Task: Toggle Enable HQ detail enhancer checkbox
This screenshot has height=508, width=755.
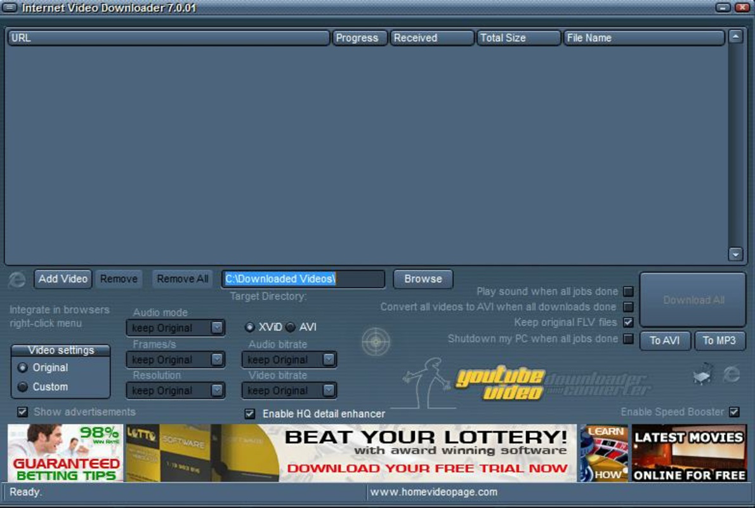Action: [x=249, y=413]
